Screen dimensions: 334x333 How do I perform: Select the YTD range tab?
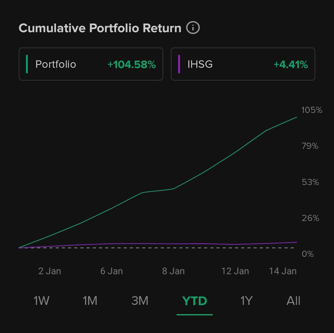tap(195, 301)
